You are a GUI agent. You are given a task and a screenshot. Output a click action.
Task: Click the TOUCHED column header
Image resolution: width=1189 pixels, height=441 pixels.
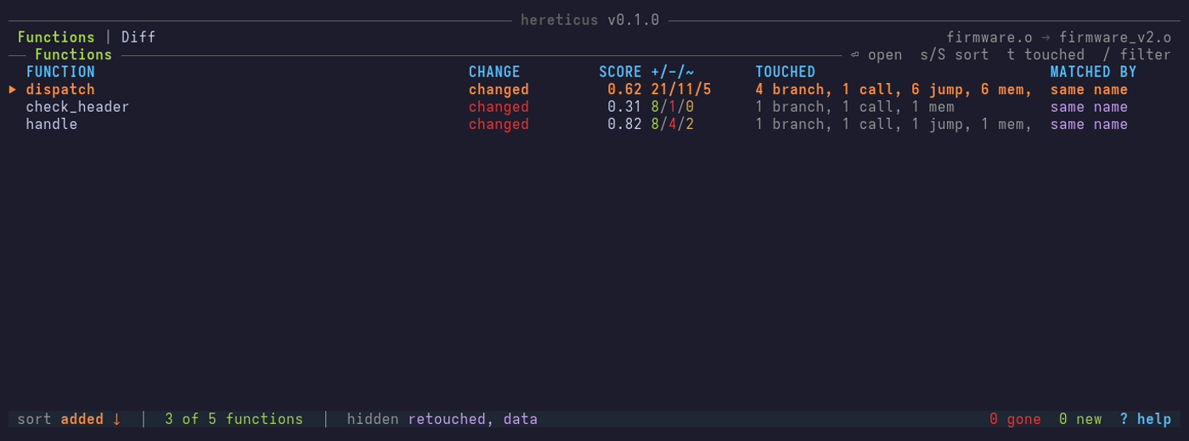[786, 72]
